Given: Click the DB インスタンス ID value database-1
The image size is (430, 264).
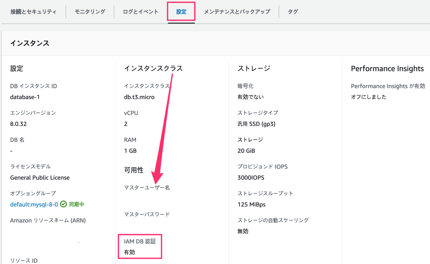Looking at the screenshot, I should [x=25, y=97].
